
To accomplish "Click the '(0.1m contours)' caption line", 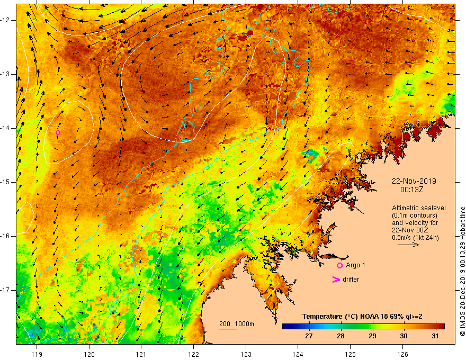I will pyautogui.click(x=415, y=215).
